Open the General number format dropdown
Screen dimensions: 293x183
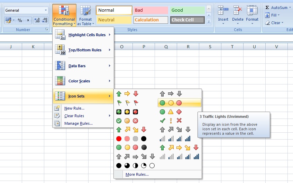[x=46, y=10]
